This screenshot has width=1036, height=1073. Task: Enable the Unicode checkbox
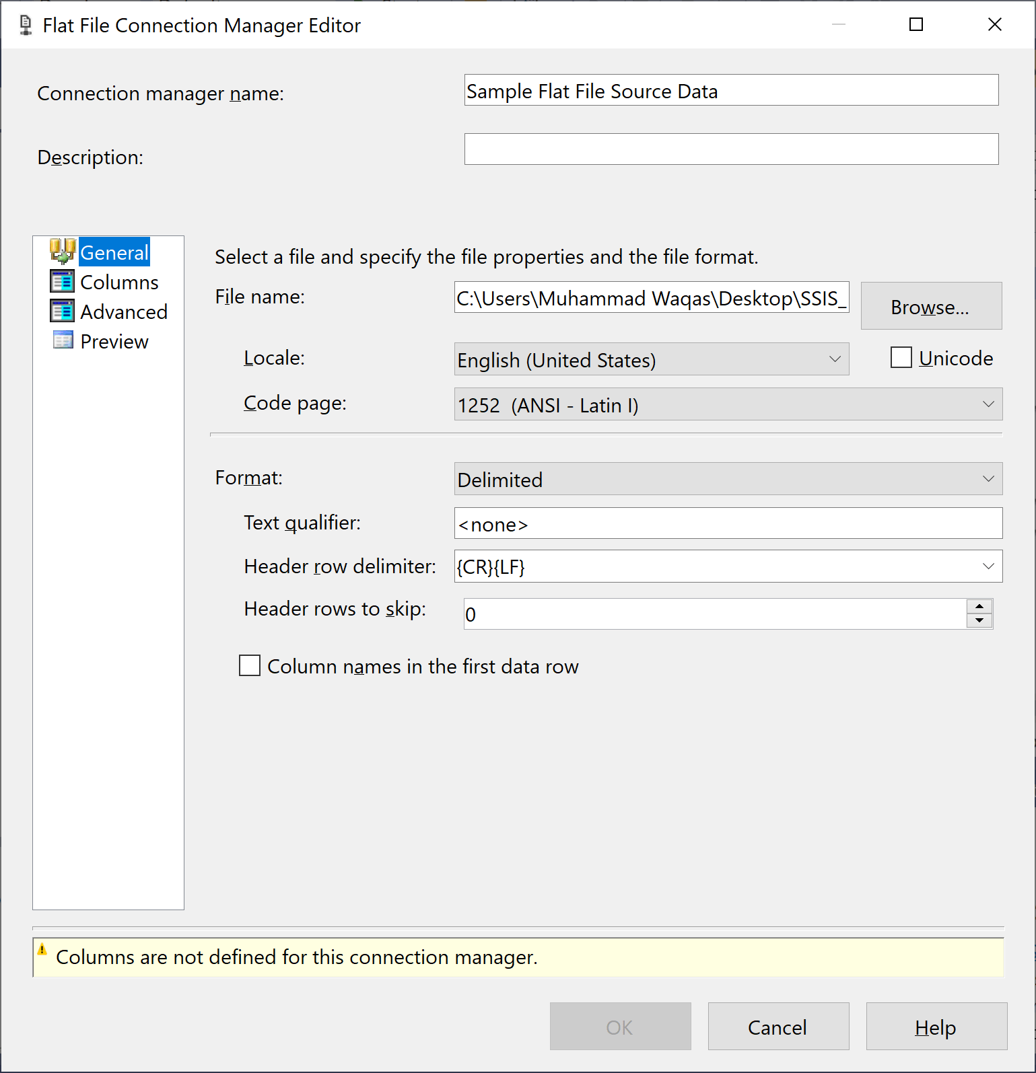pyautogui.click(x=901, y=357)
